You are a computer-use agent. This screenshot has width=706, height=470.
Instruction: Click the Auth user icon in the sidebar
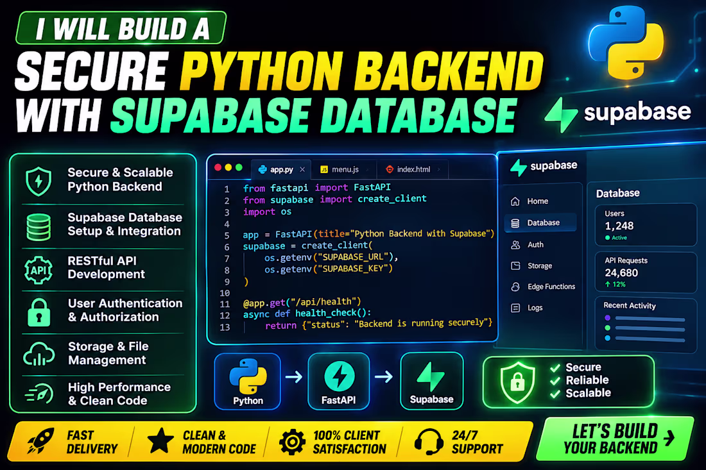pyautogui.click(x=515, y=245)
